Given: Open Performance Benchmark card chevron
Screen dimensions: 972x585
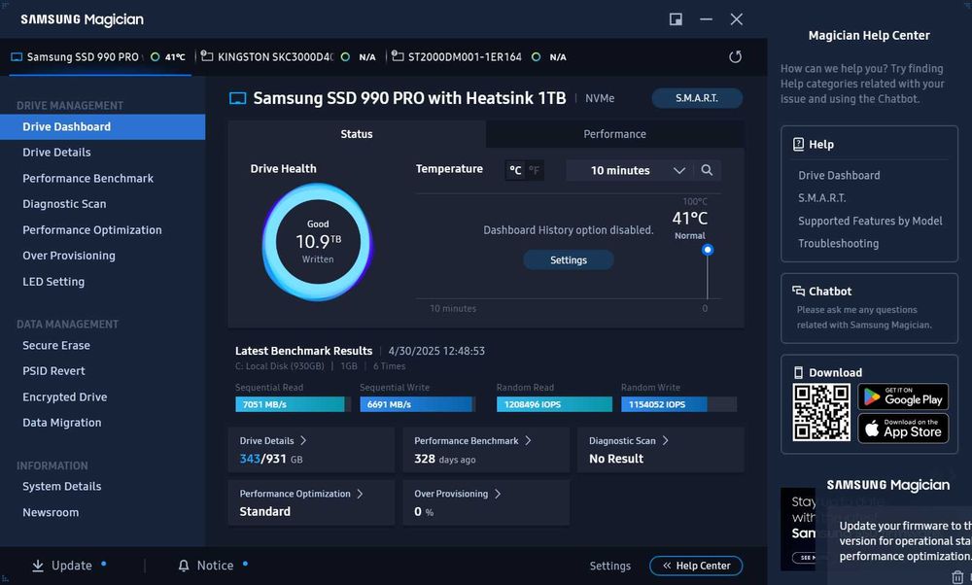Looking at the screenshot, I should [x=528, y=440].
